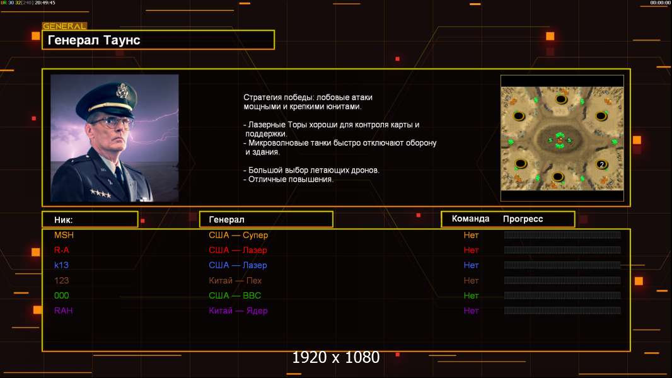The width and height of the screenshot is (672, 378).
Task: Select player name 000
Action: [61, 295]
